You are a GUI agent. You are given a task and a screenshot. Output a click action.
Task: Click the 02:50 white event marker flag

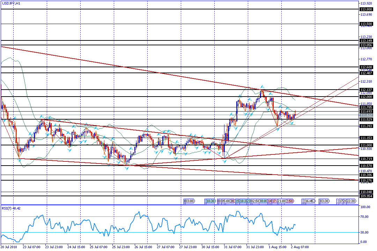255,201
